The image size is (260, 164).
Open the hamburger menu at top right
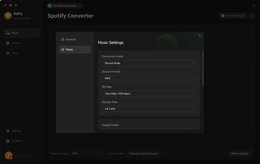[x=254, y=6]
